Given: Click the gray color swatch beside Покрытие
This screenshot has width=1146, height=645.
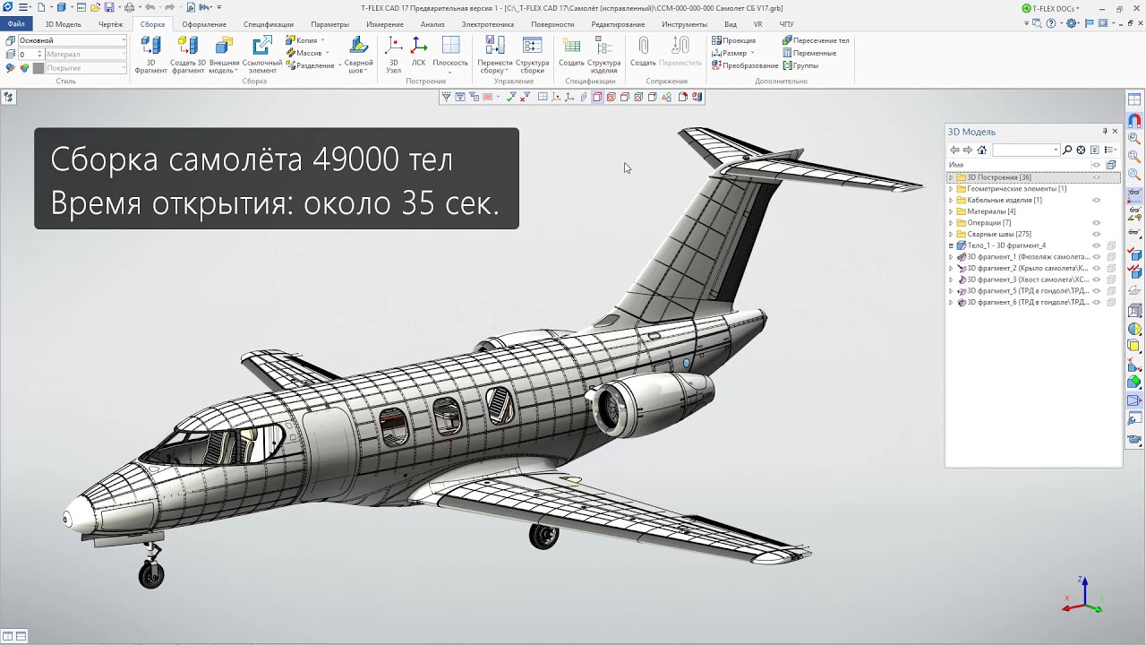Looking at the screenshot, I should [x=38, y=68].
